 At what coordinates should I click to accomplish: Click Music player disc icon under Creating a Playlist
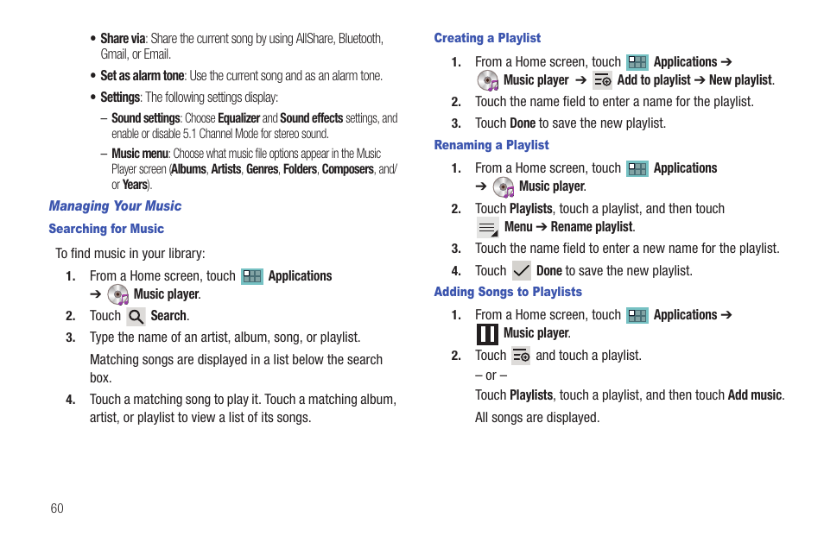488,81
